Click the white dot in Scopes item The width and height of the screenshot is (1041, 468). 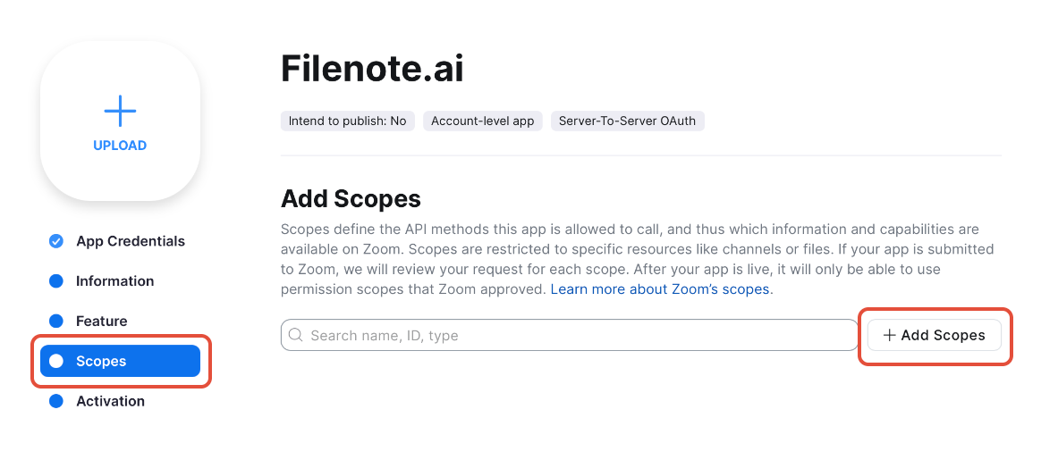(x=56, y=361)
